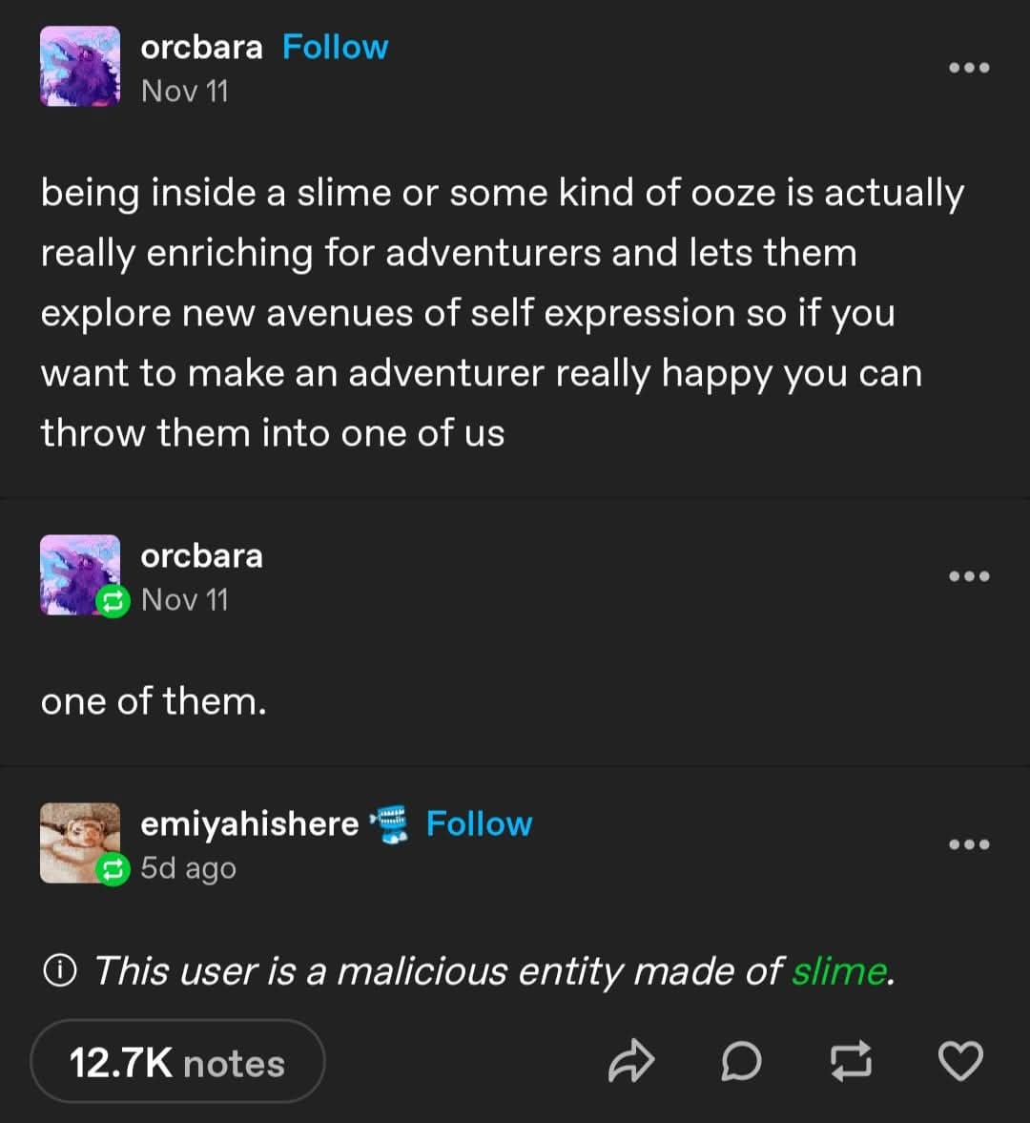Image resolution: width=1030 pixels, height=1123 pixels.
Task: Click green reblog badge on emiyahishere's avatar
Action: (113, 869)
